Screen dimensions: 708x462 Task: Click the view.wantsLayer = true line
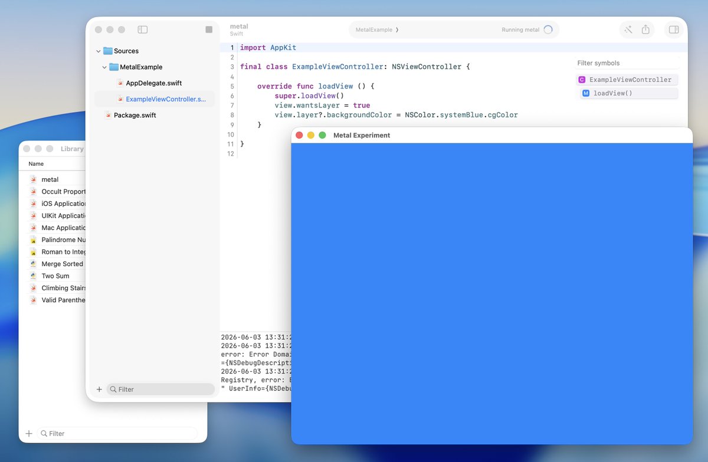pos(322,106)
